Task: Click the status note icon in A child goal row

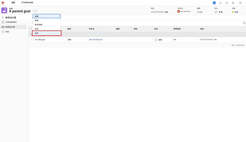Action: tap(155, 40)
